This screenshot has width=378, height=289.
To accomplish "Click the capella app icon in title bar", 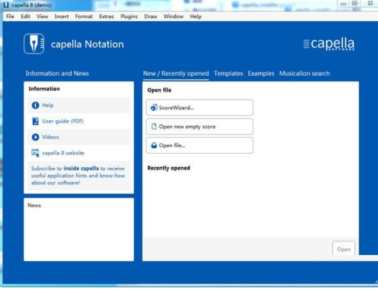I will coord(6,5).
